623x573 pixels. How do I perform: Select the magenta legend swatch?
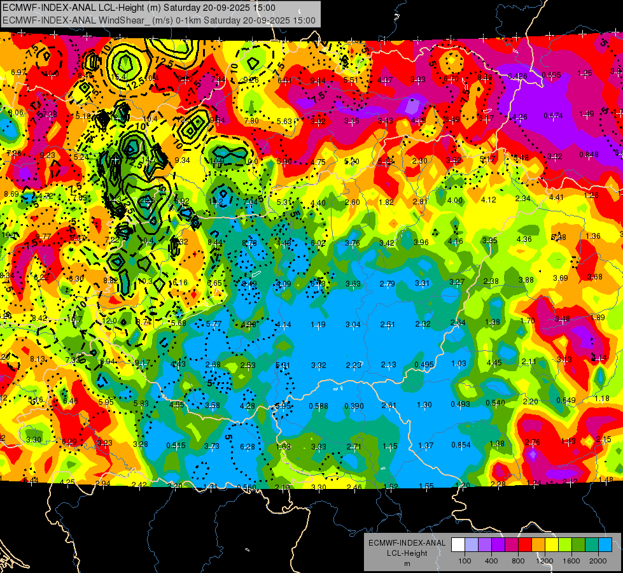(512, 544)
